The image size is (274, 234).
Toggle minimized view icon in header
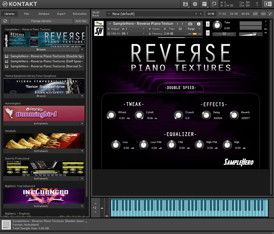[214, 4]
